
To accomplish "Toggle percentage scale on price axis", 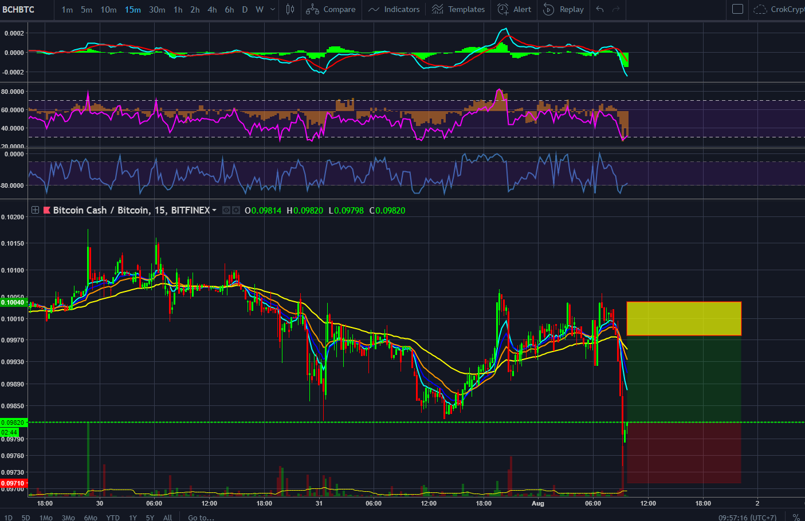I will [x=796, y=517].
